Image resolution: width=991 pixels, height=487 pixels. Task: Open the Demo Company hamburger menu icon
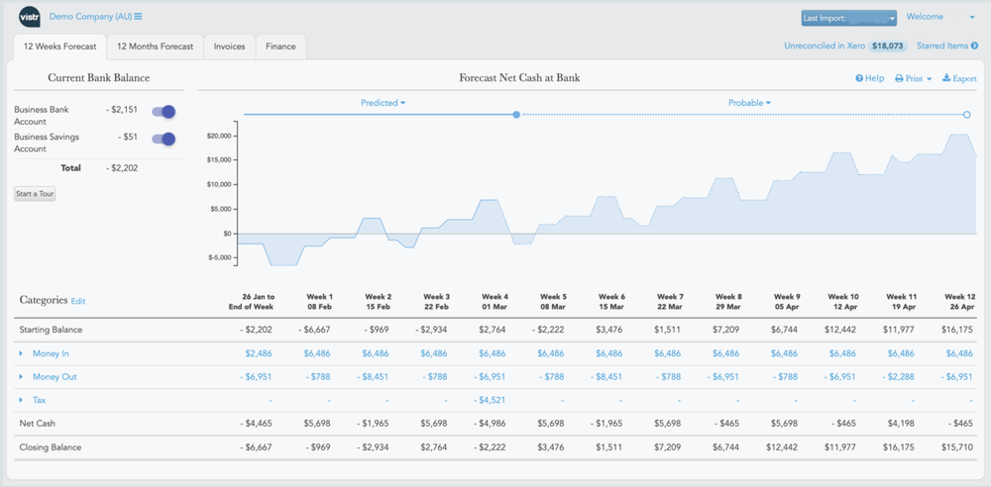click(x=138, y=17)
